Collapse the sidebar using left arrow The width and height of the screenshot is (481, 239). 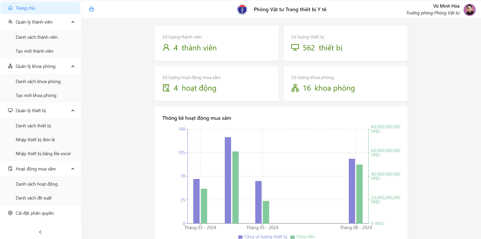(x=40, y=232)
